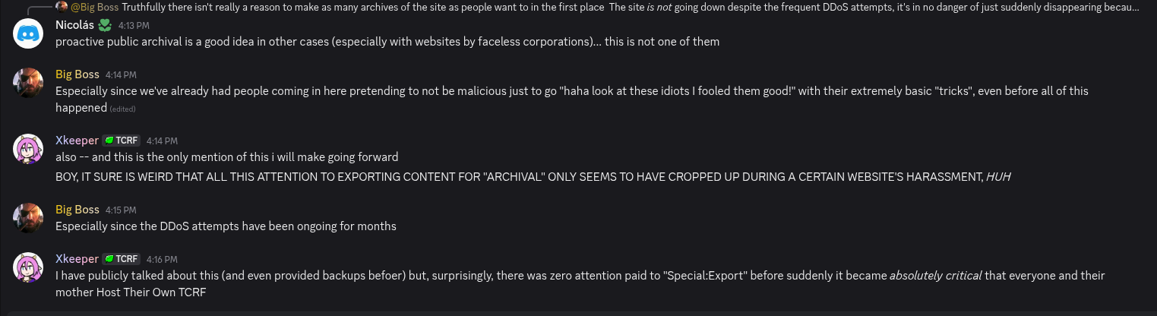Click the 4:13 PM timestamp on Nicolás's message
The image size is (1157, 316).
(x=134, y=26)
